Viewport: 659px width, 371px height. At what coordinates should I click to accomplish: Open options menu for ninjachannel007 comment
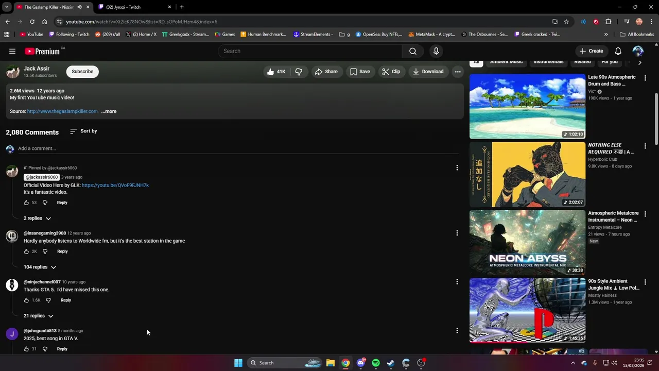(457, 282)
